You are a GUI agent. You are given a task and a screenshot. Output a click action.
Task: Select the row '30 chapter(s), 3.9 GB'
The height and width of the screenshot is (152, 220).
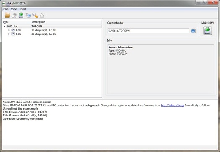point(52,34)
